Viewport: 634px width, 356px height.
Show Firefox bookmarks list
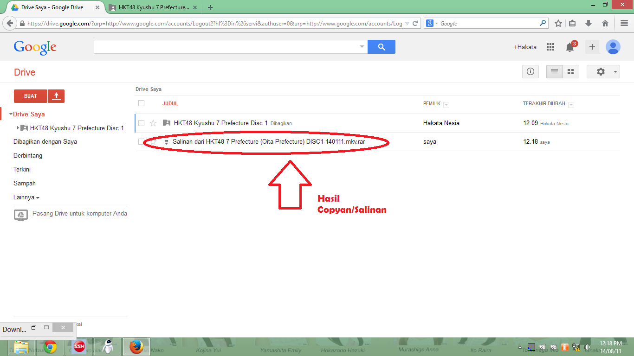tap(572, 23)
